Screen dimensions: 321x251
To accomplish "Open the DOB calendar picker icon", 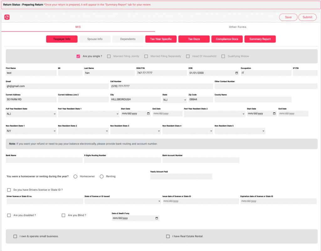I will pos(236,73).
